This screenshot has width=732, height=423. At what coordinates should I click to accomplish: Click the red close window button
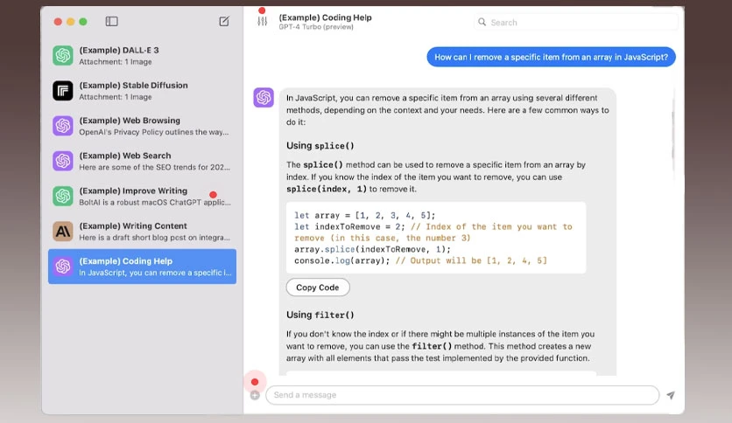[58, 22]
